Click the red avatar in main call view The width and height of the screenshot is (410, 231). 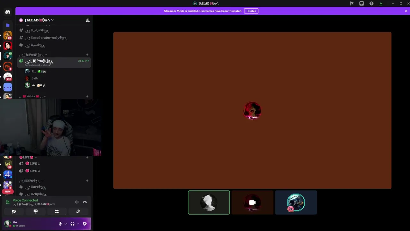252,111
